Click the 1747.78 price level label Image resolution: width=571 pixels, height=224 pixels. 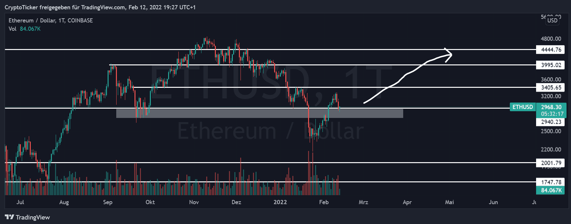551,182
